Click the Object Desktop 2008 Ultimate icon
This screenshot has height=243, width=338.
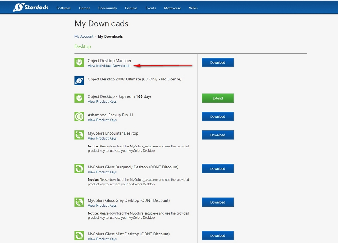coord(79,80)
